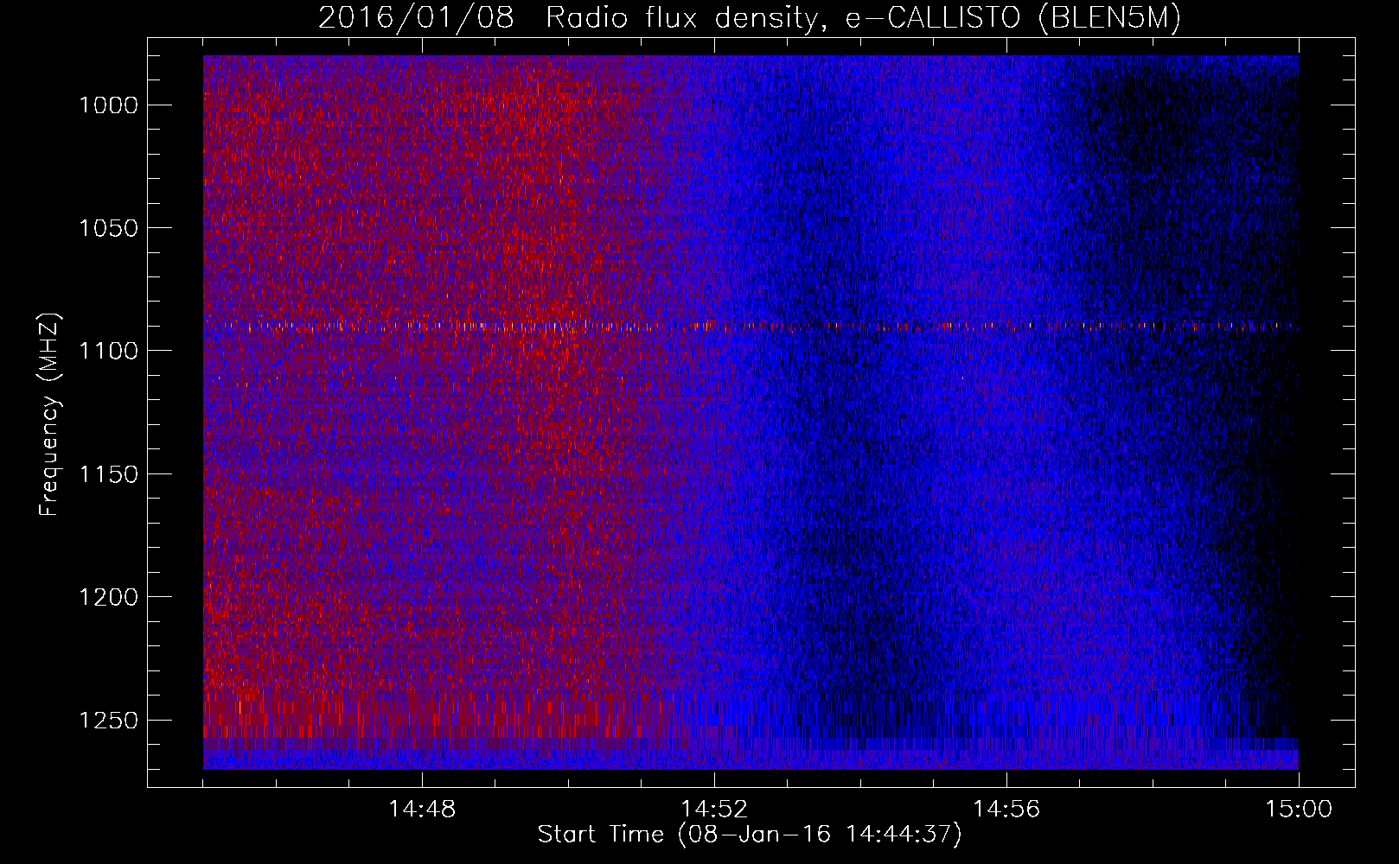This screenshot has height=864, width=1399.
Task: Select the 1200 frequency tick label
Action: point(108,597)
